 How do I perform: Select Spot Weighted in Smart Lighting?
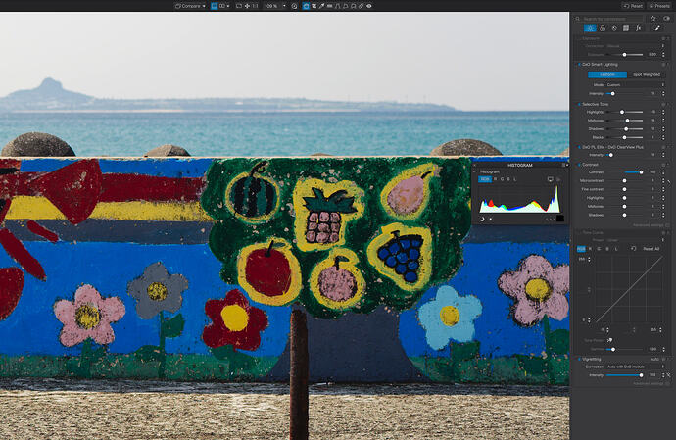click(x=647, y=74)
